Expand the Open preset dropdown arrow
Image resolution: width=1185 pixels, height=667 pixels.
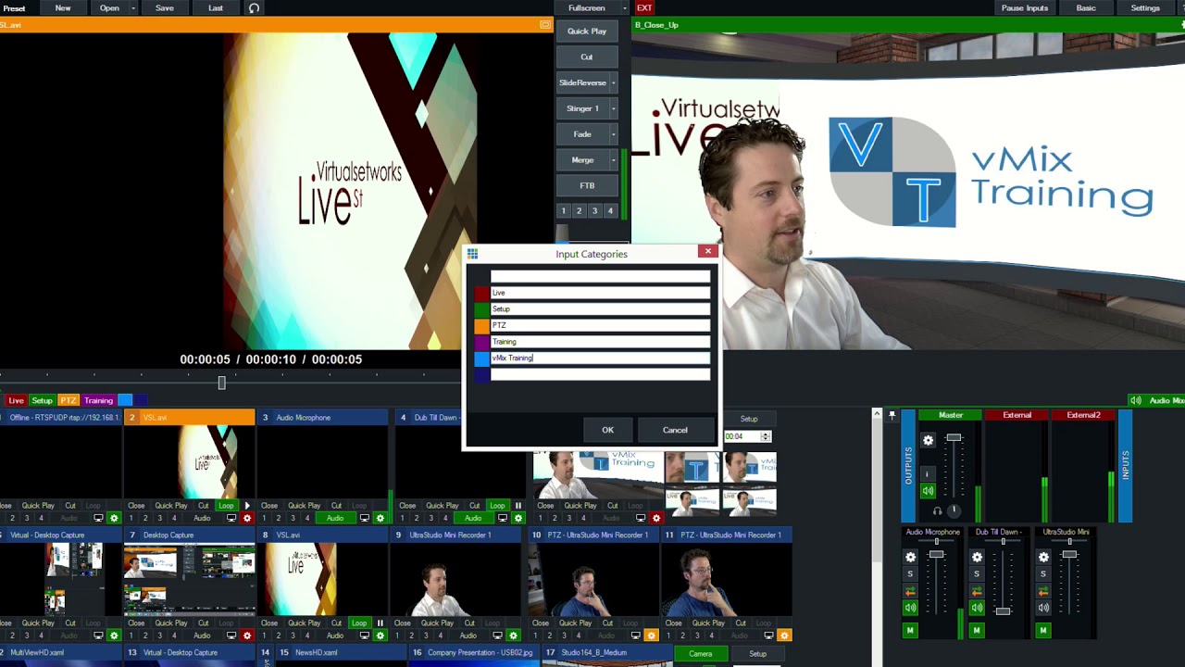[133, 8]
